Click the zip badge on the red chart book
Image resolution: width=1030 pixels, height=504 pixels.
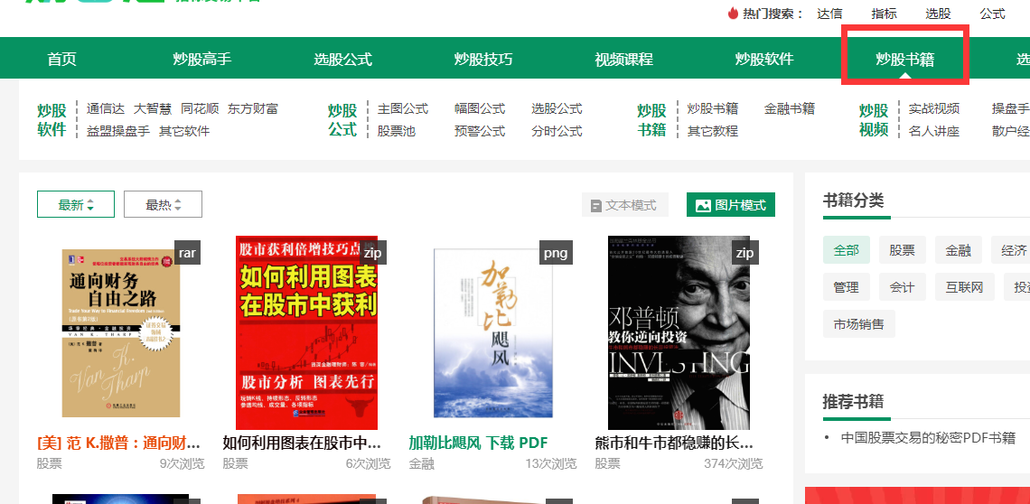coord(373,252)
